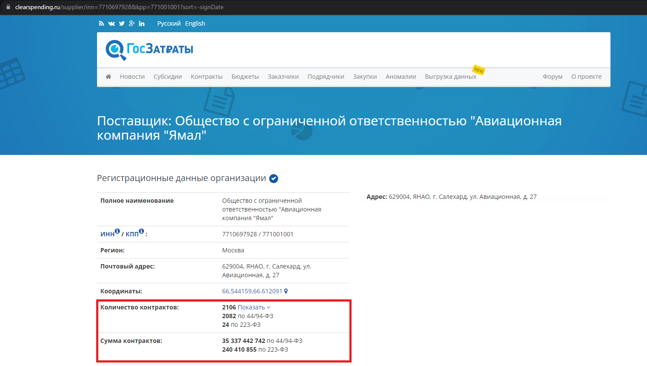Click the Полное наименование label

point(137,201)
